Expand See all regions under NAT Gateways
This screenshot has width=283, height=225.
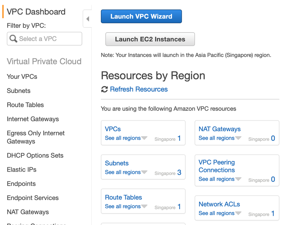tap(220, 138)
